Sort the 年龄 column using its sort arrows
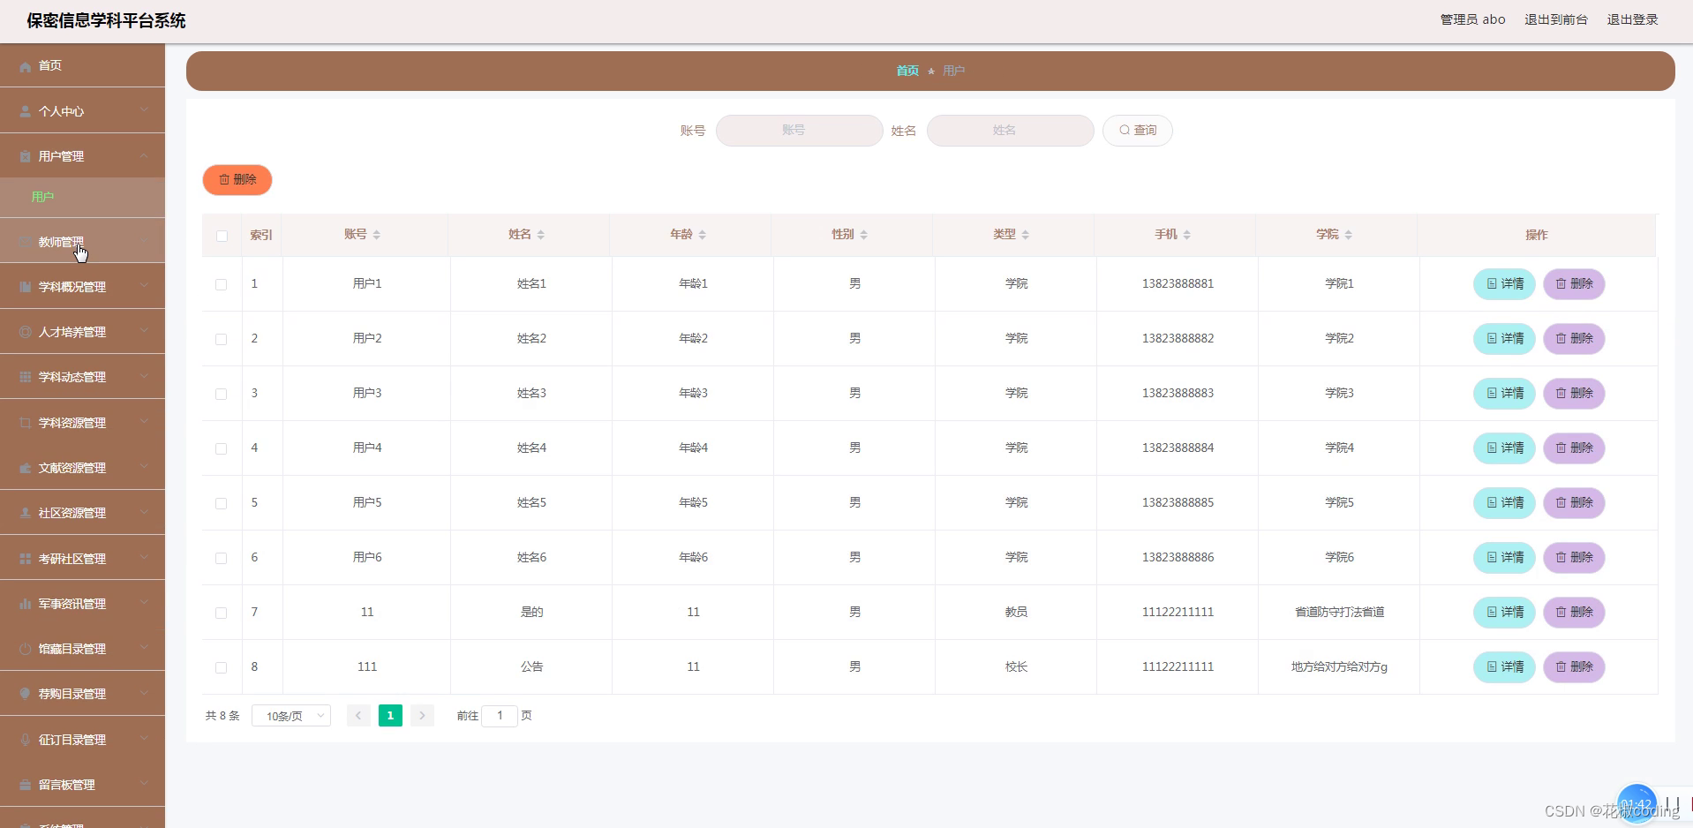 coord(703,235)
